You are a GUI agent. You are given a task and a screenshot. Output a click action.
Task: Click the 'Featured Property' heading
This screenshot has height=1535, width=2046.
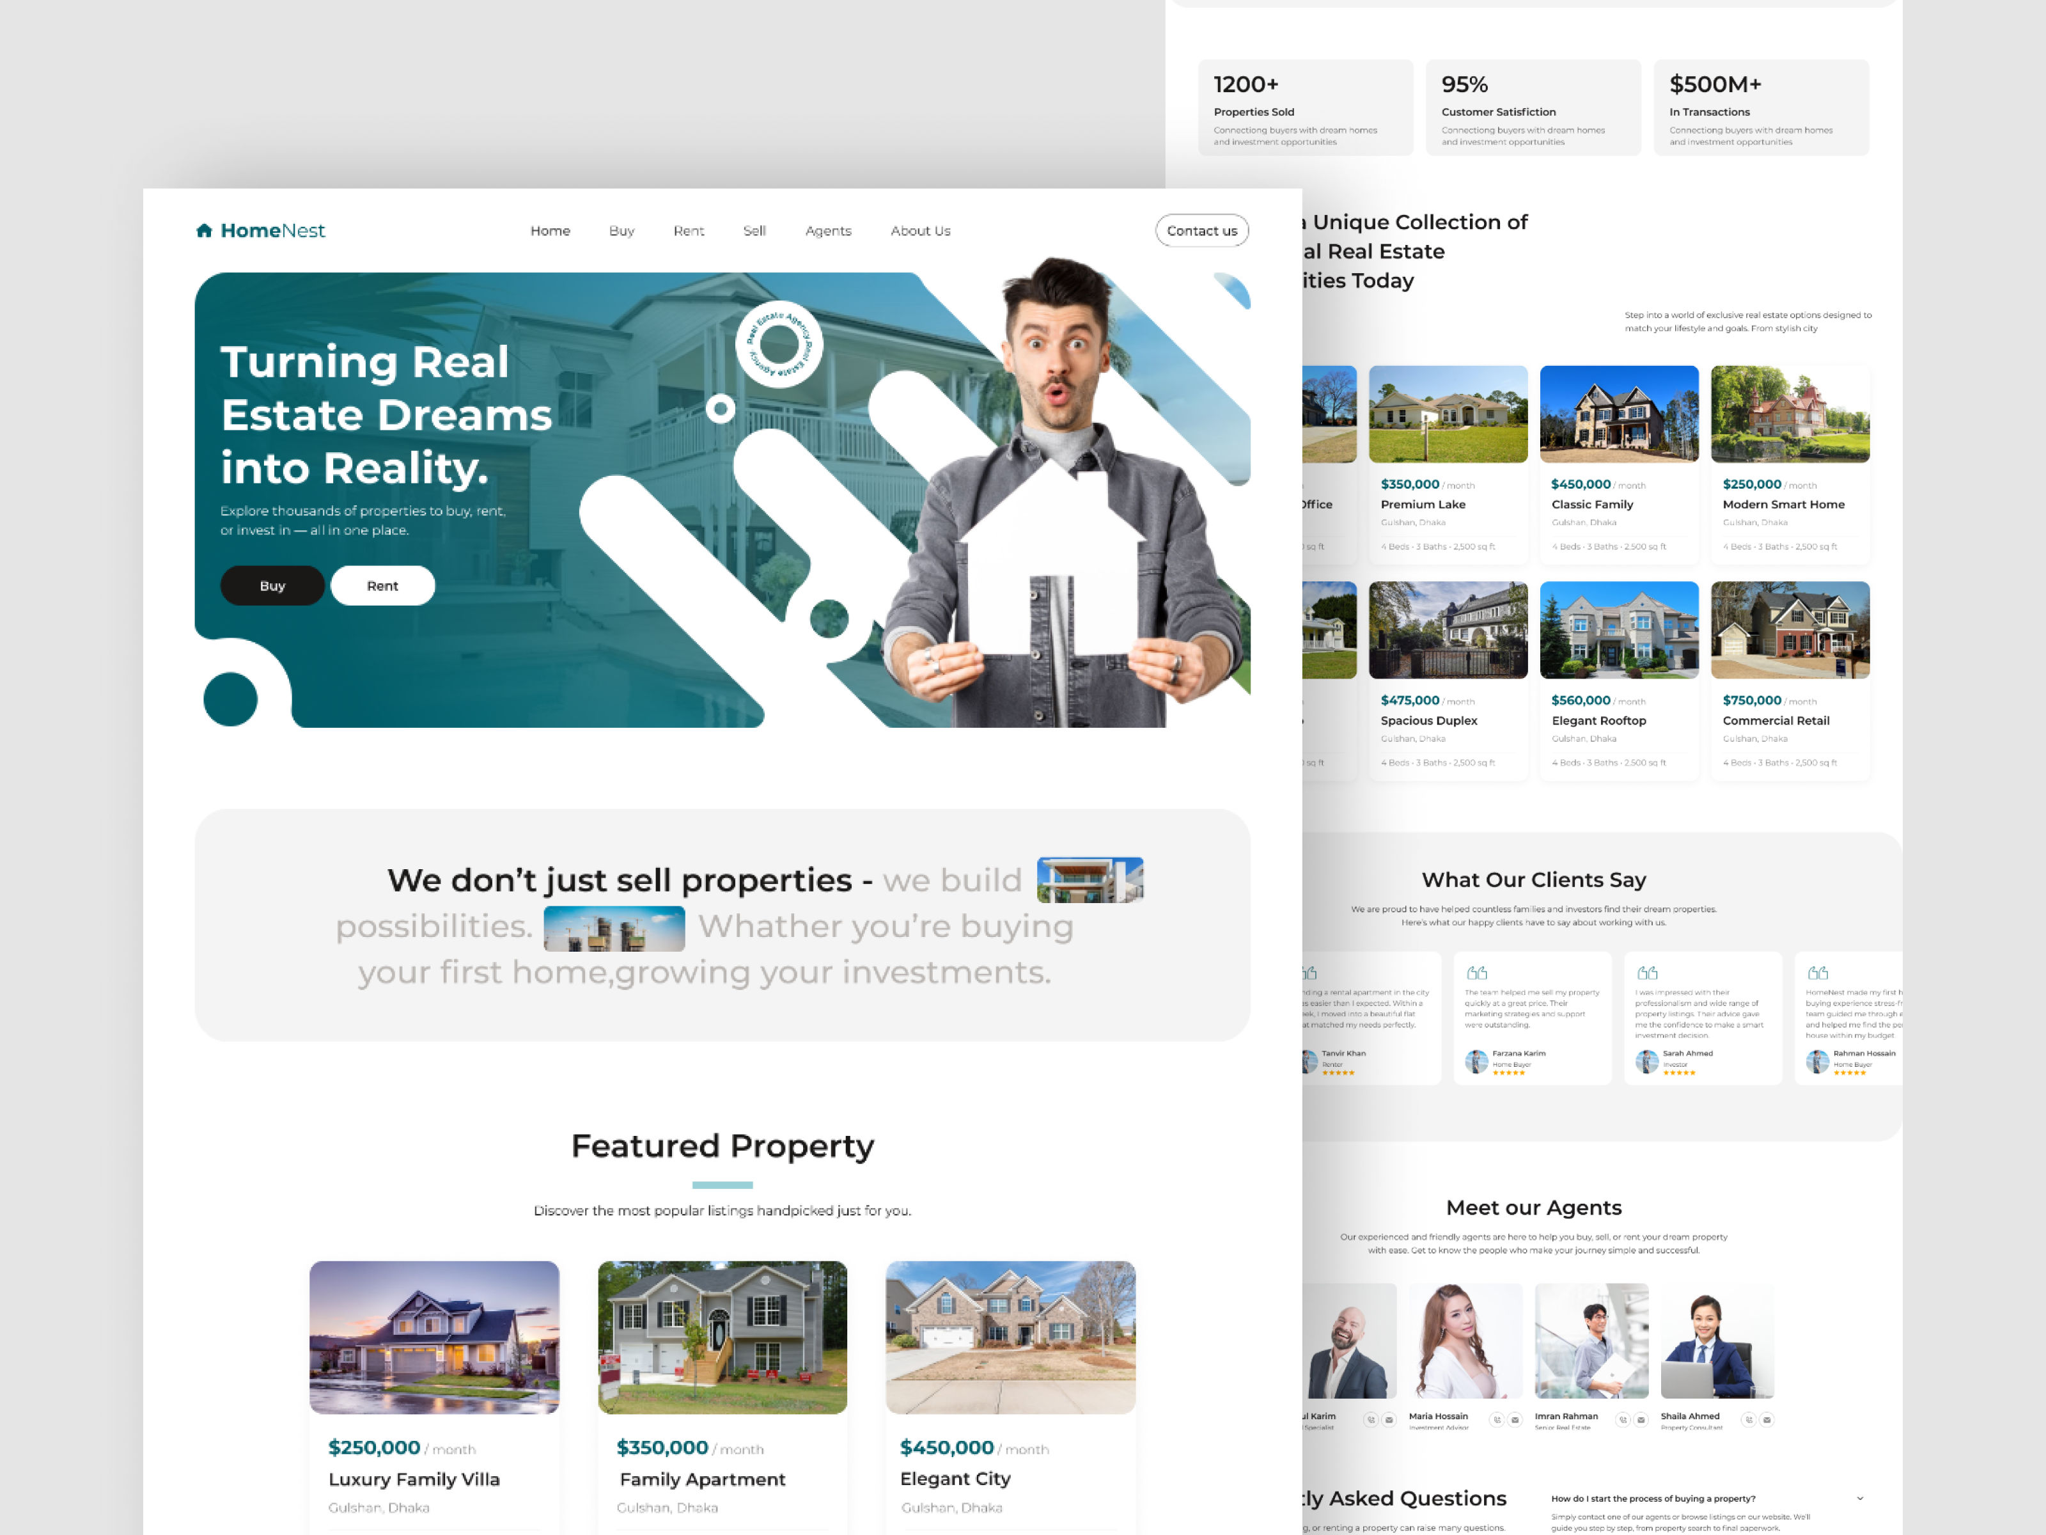pyautogui.click(x=722, y=1145)
